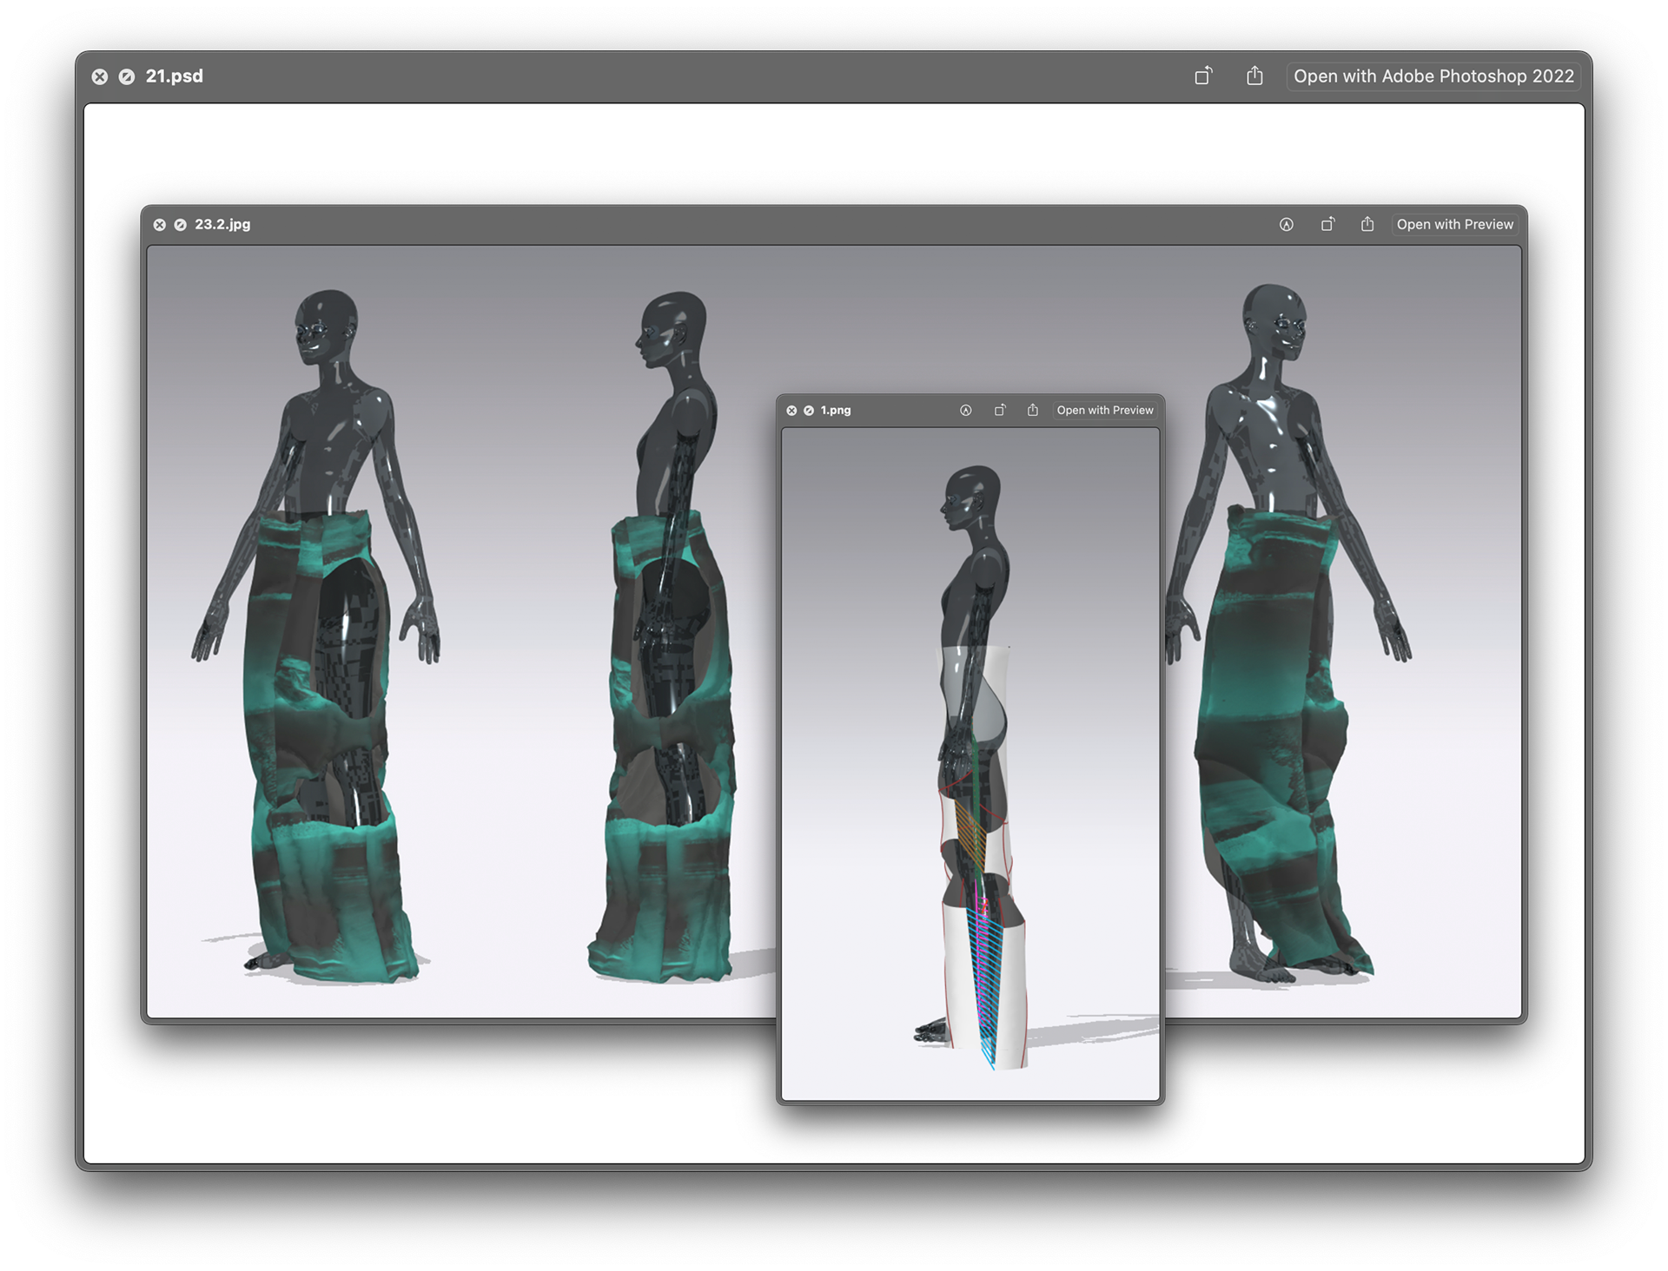Click Open with Adobe Photoshop 2022
1668x1271 pixels.
1433,76
